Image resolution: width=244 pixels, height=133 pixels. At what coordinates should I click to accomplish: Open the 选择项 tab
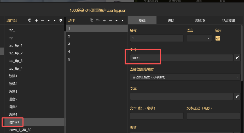pyautogui.click(x=200, y=20)
